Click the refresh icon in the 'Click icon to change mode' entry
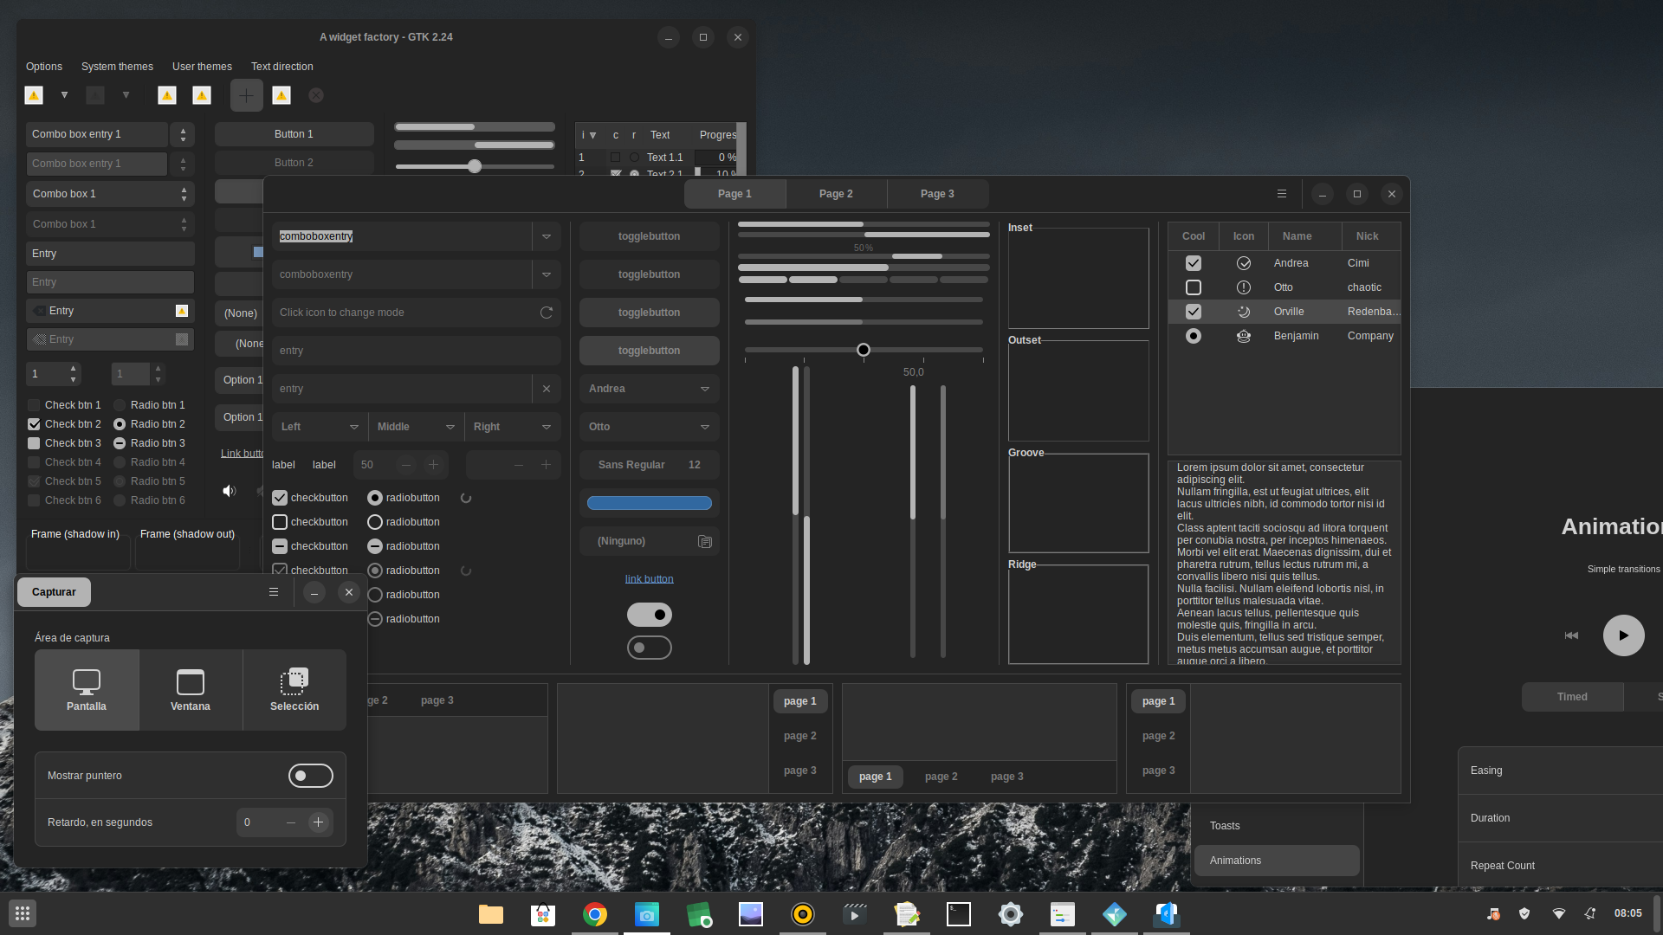Image resolution: width=1663 pixels, height=935 pixels. (x=547, y=313)
